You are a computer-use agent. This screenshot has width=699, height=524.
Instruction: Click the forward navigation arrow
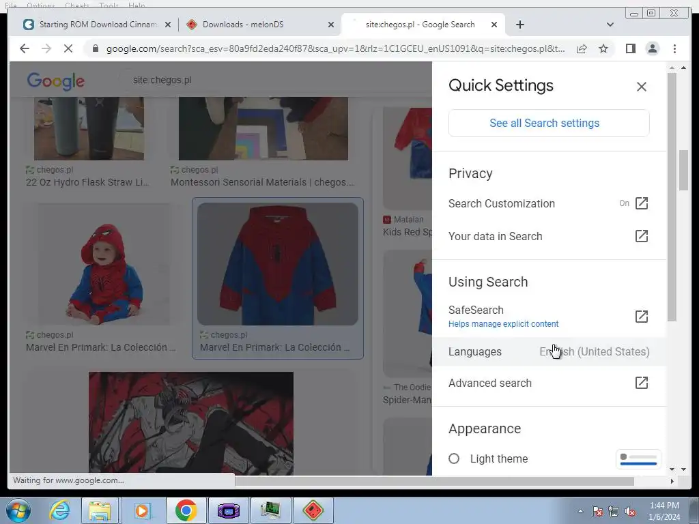click(x=46, y=48)
